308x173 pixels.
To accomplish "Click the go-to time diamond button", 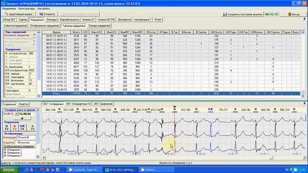I will (x=22, y=118).
